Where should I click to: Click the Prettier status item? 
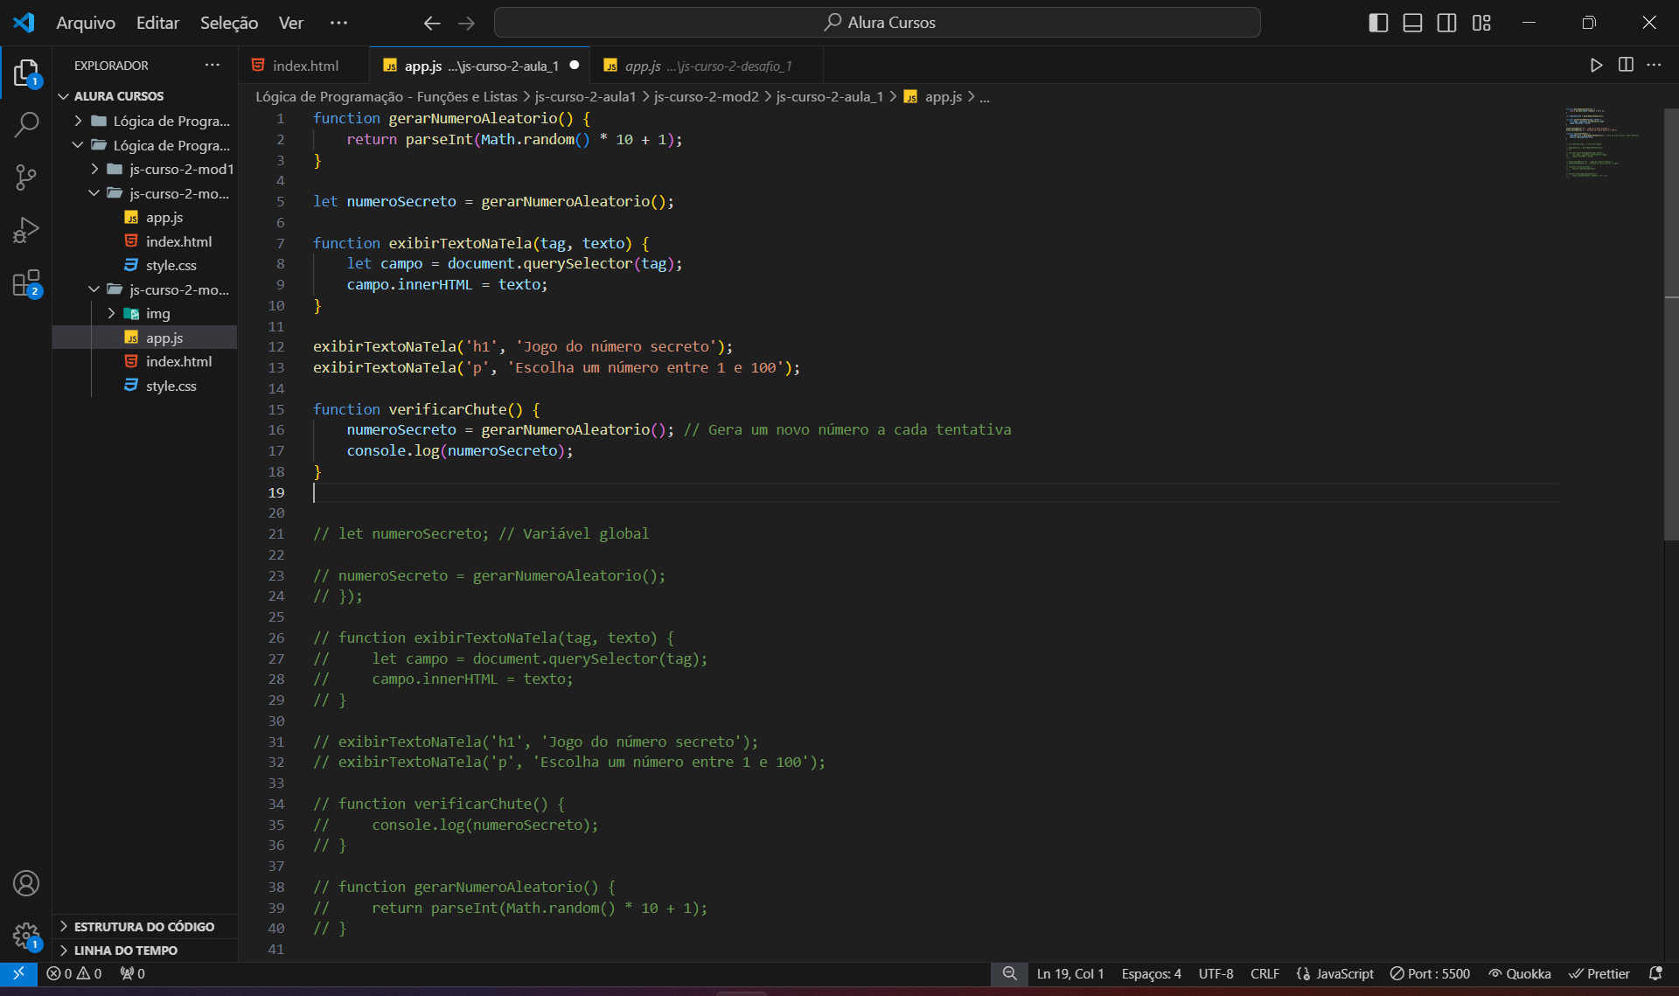coord(1599,973)
